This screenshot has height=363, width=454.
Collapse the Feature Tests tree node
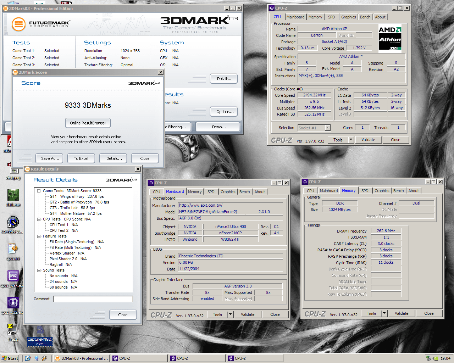[39, 236]
